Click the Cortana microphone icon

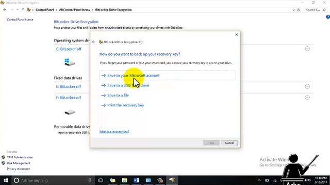(90, 180)
